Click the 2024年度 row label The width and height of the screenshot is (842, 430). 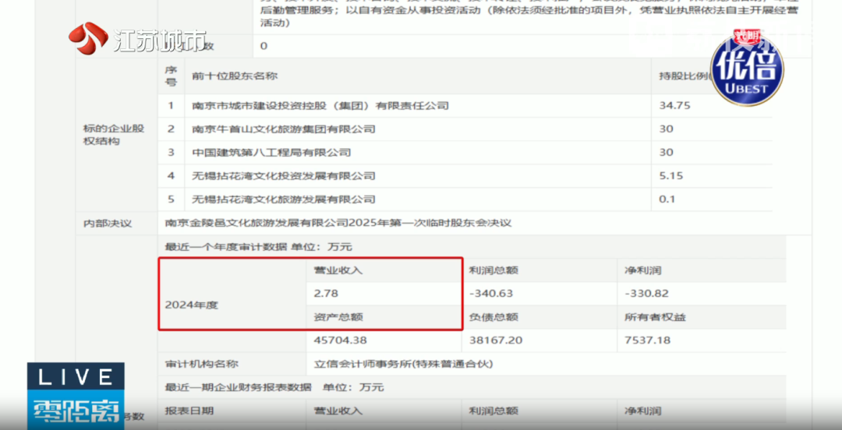pyautogui.click(x=192, y=305)
